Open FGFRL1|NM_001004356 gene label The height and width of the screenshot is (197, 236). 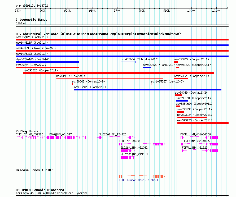tap(195, 134)
